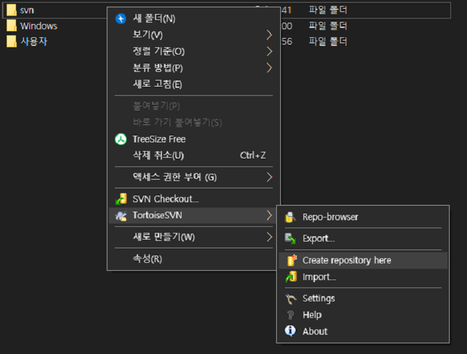Expand the 분류 방법(P) submenu arrow
Screen dimensions: 467x354
pyautogui.click(x=269, y=68)
